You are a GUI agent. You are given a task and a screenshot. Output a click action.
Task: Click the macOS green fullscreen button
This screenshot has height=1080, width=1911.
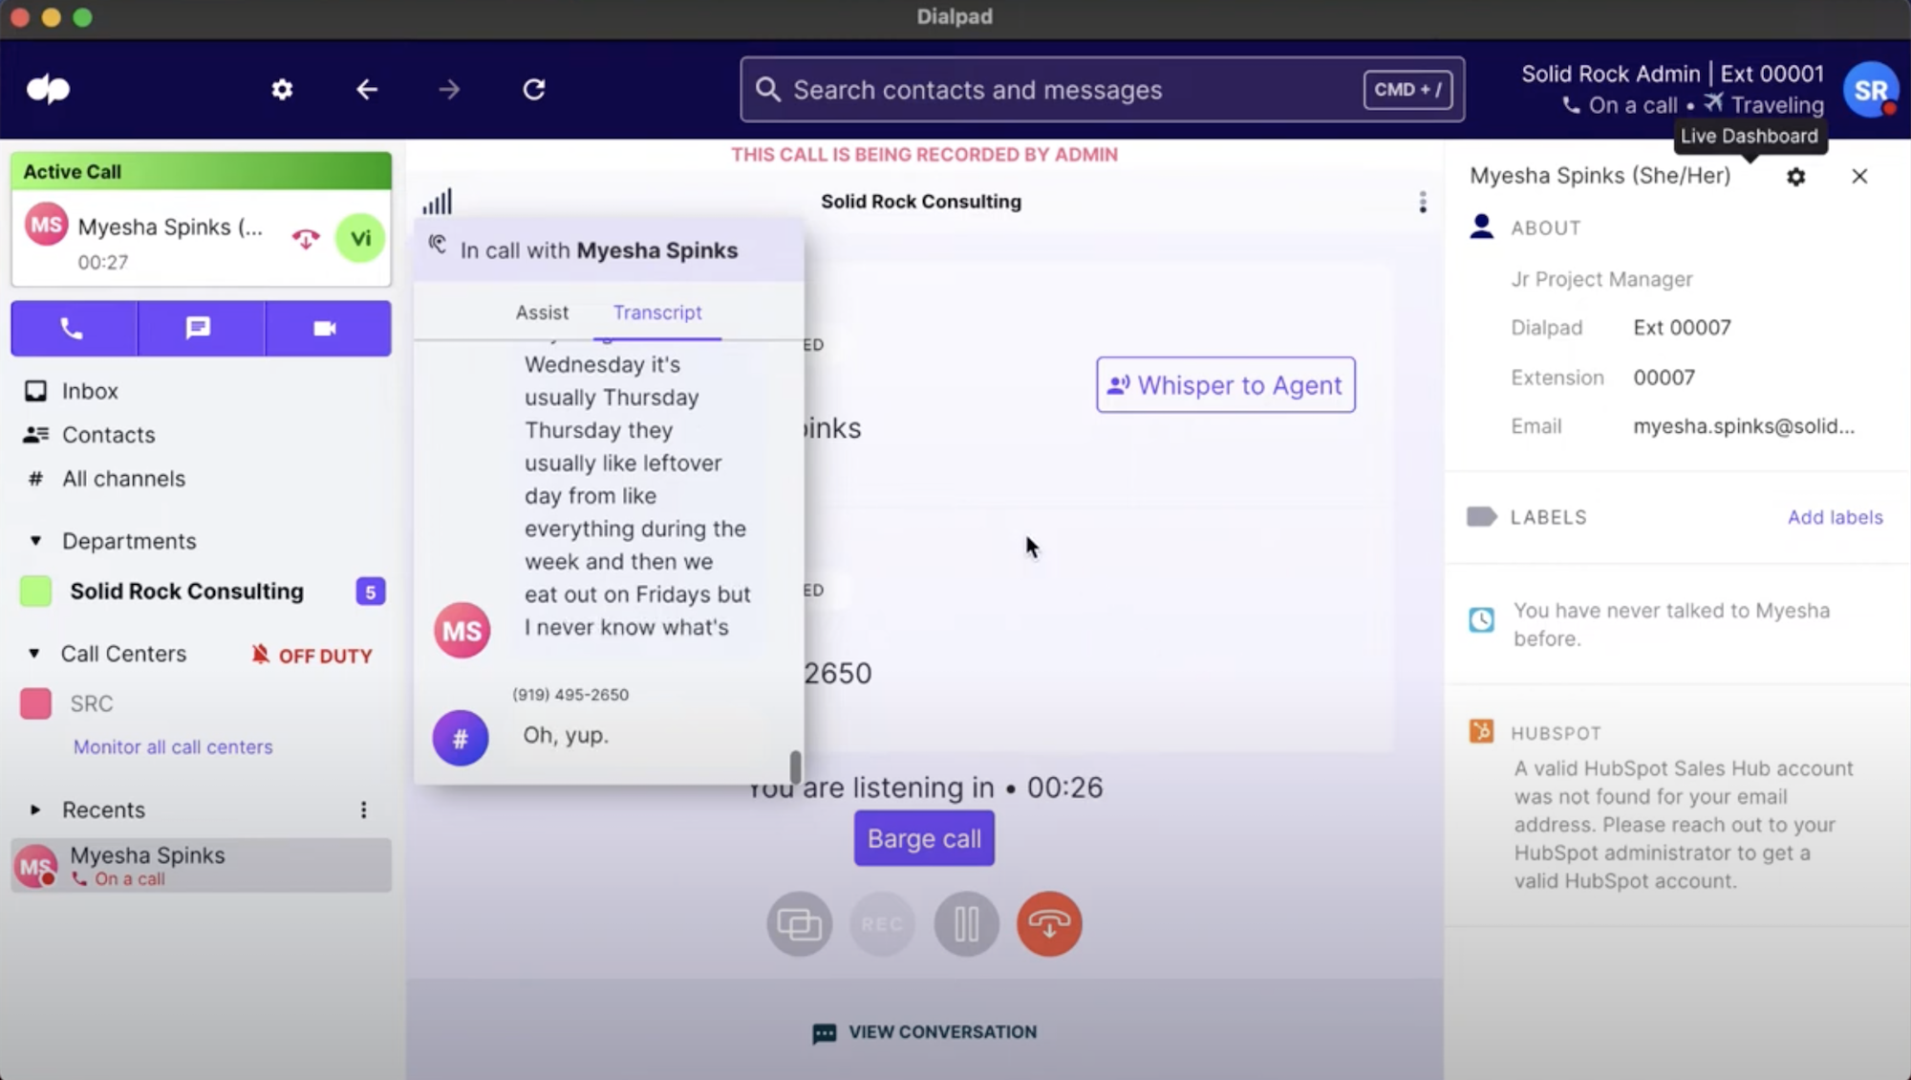click(x=82, y=17)
